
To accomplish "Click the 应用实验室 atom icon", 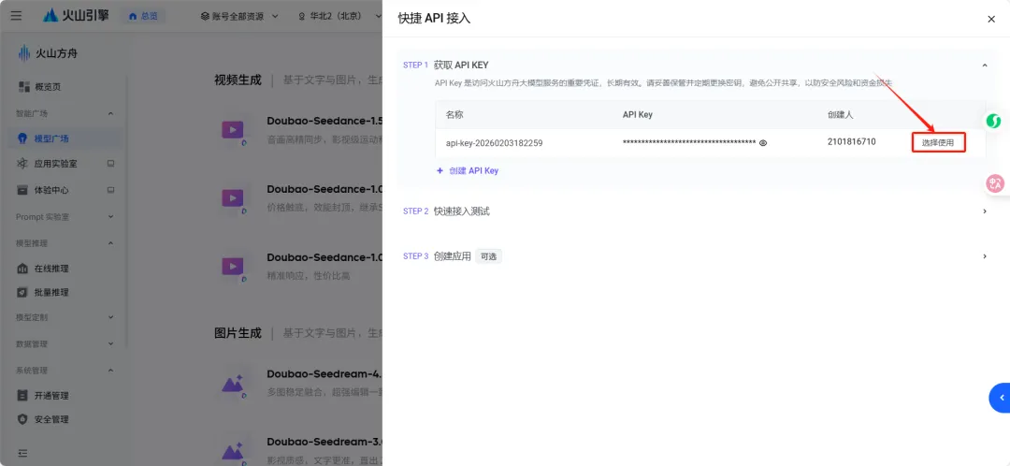I will click(x=22, y=164).
